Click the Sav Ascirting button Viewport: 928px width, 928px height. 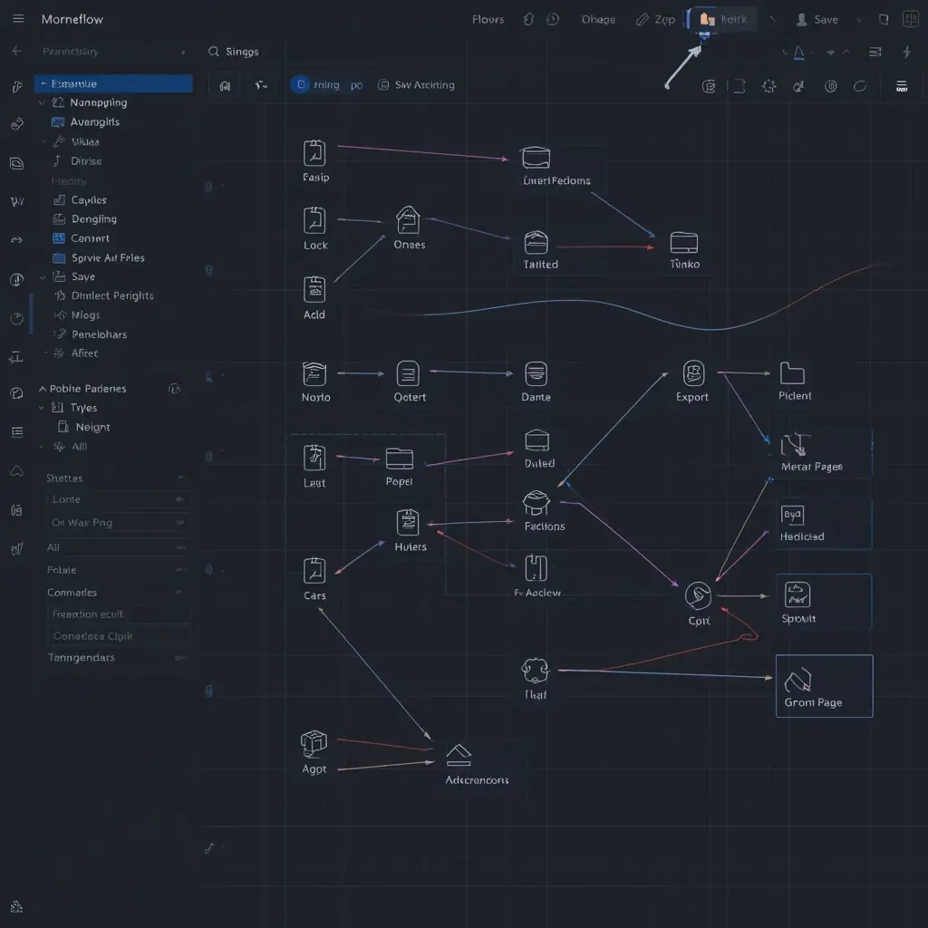pyautogui.click(x=417, y=85)
